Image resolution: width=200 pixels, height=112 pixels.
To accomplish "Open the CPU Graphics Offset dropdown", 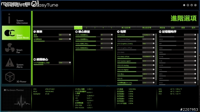I will pos(153,48).
